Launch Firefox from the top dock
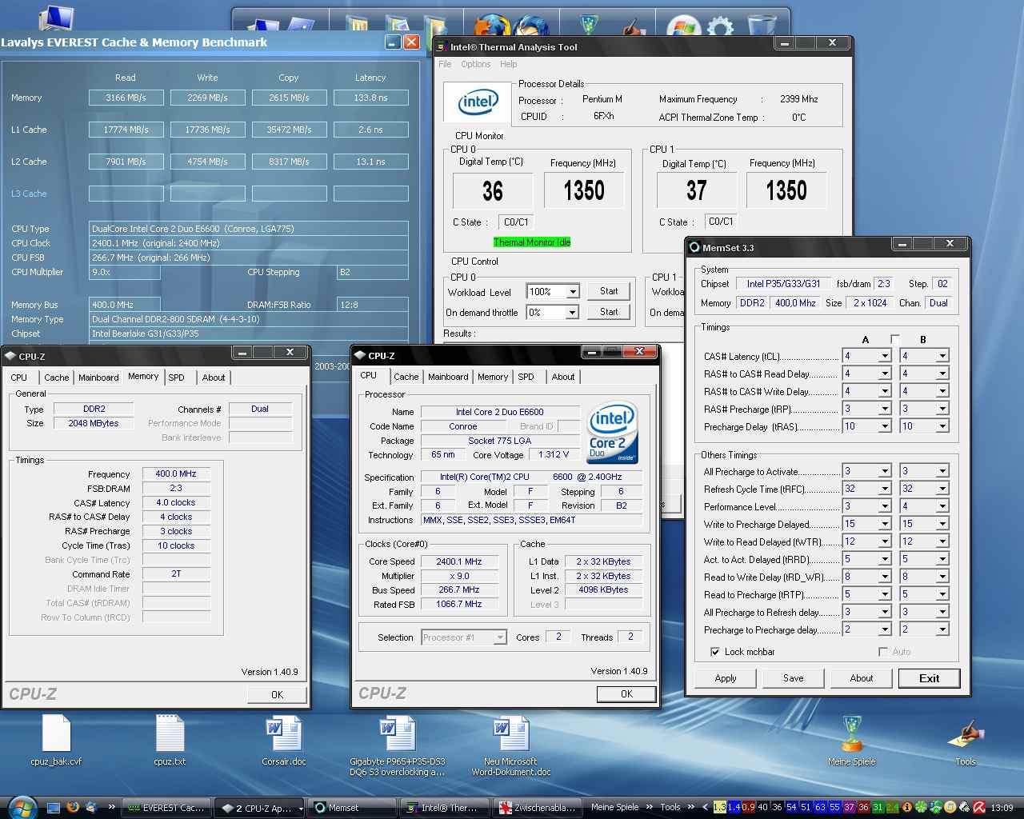 click(x=494, y=26)
